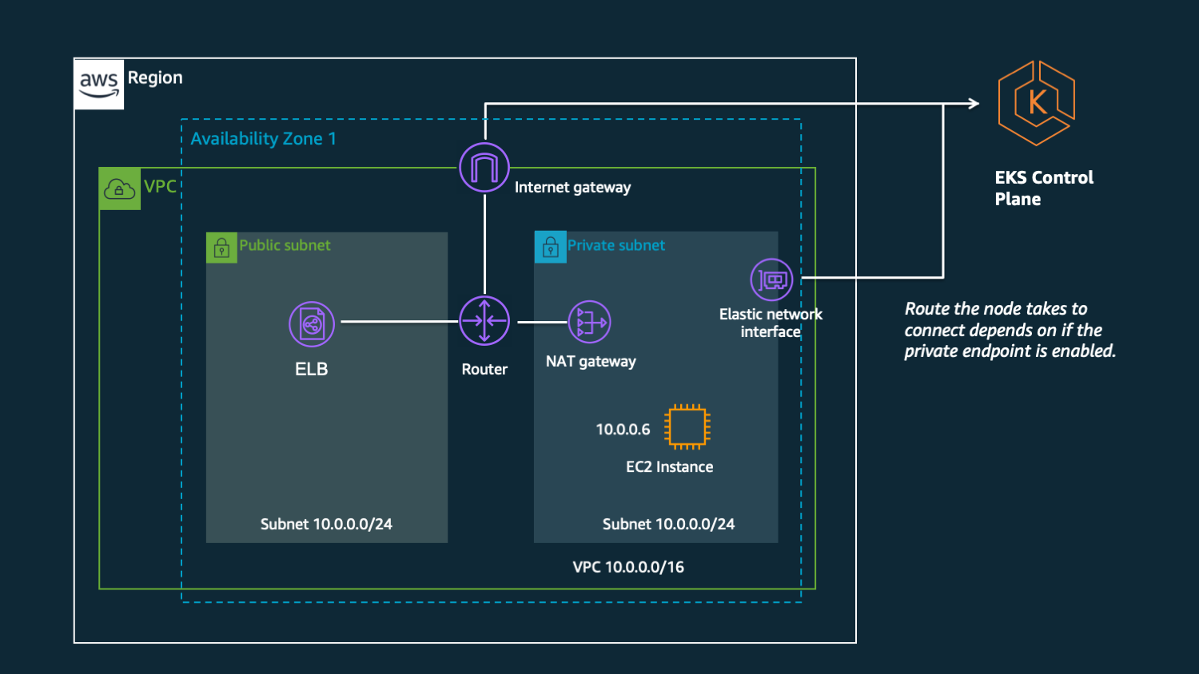Select the Availability Zone 1 label

point(264,139)
